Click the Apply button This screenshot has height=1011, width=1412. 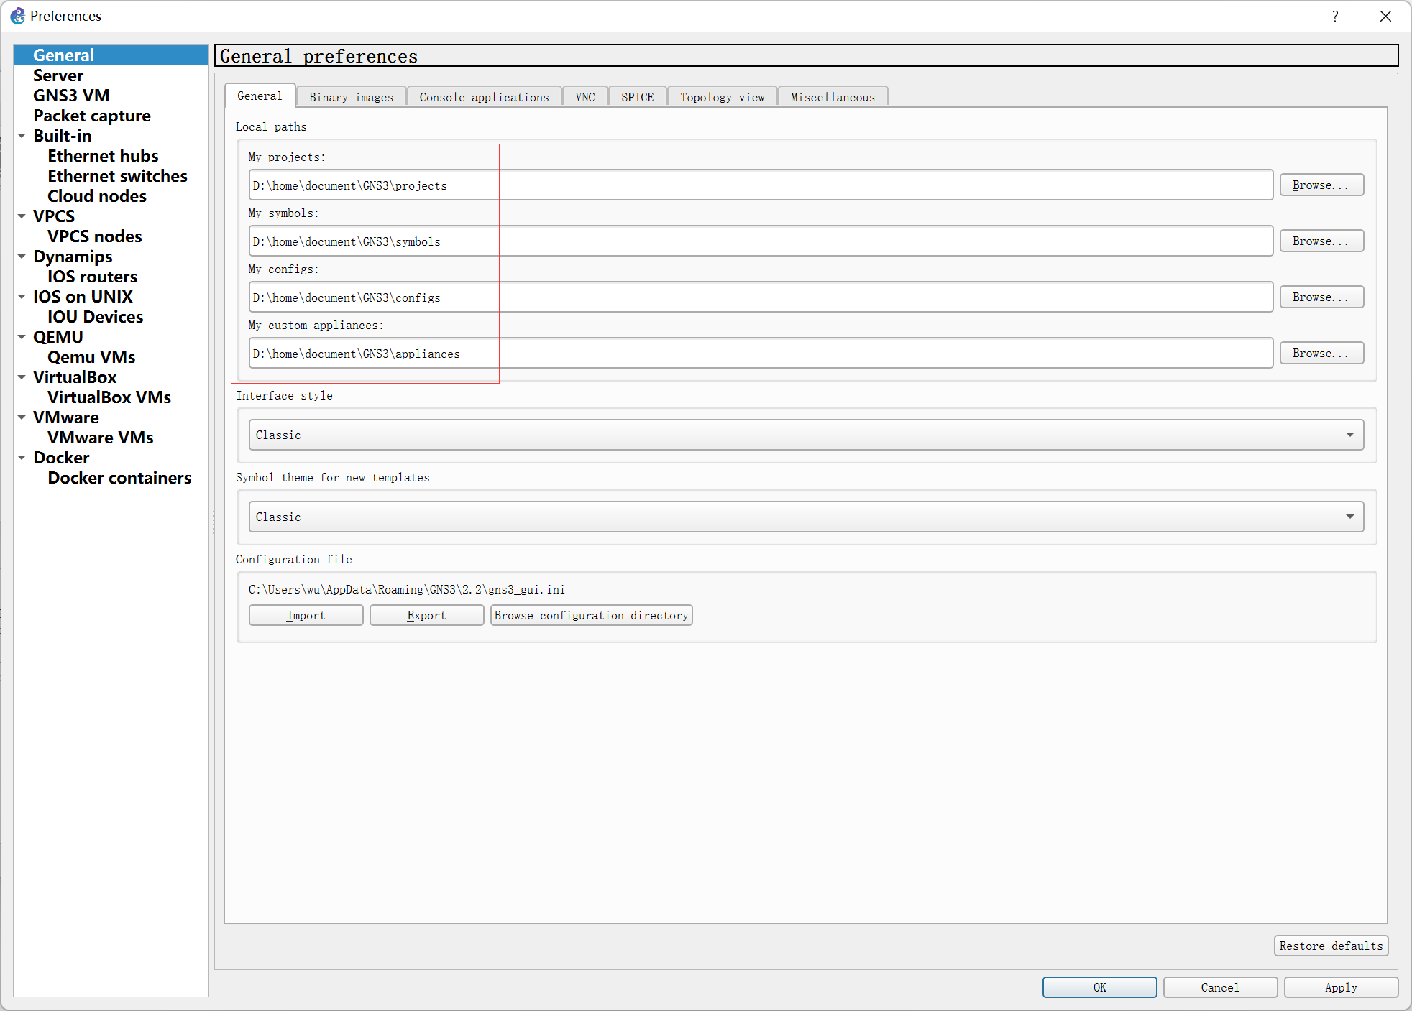(x=1341, y=987)
